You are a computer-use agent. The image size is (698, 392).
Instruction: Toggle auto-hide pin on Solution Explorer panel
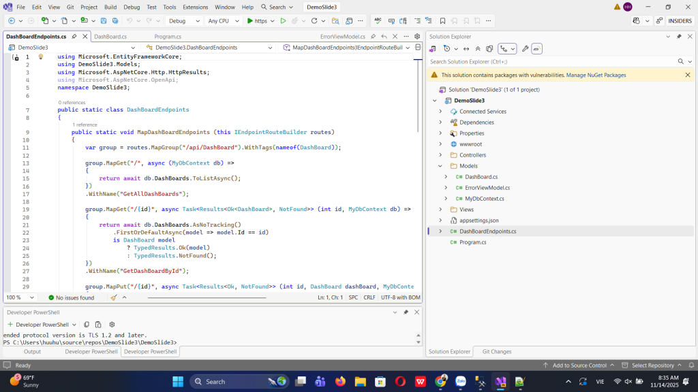[x=679, y=36]
